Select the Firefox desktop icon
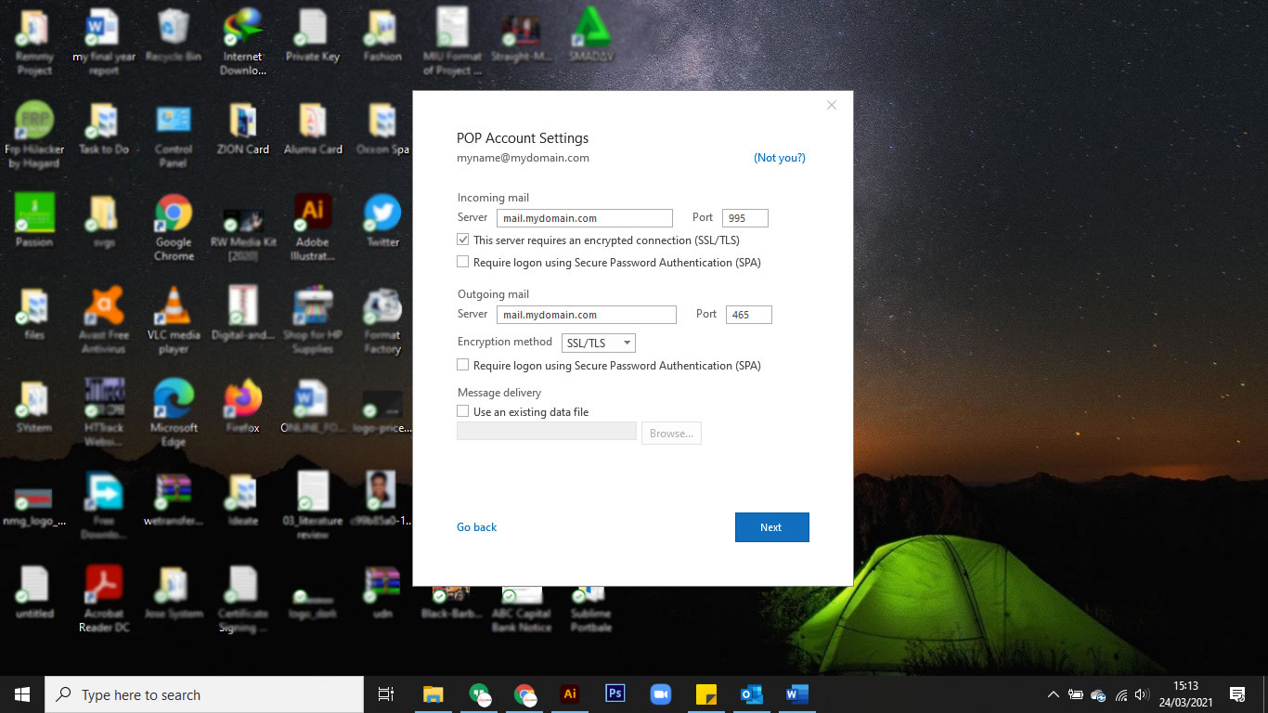1268x713 pixels. 243,407
